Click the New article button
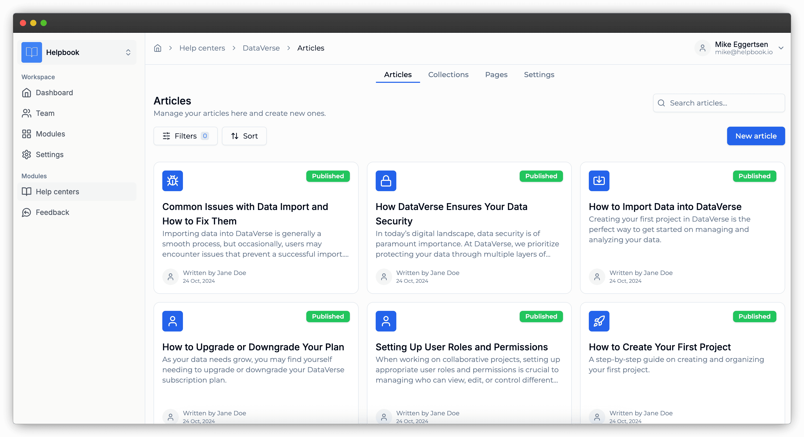Viewport: 804px width, 437px height. pos(756,136)
